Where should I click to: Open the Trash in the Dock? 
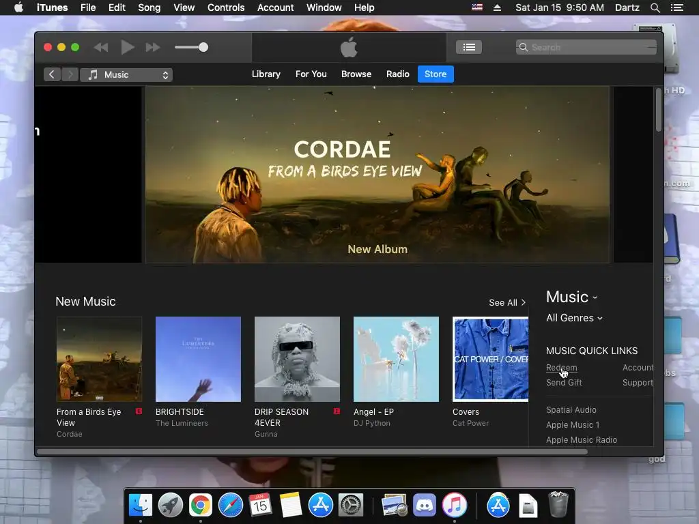tap(557, 504)
